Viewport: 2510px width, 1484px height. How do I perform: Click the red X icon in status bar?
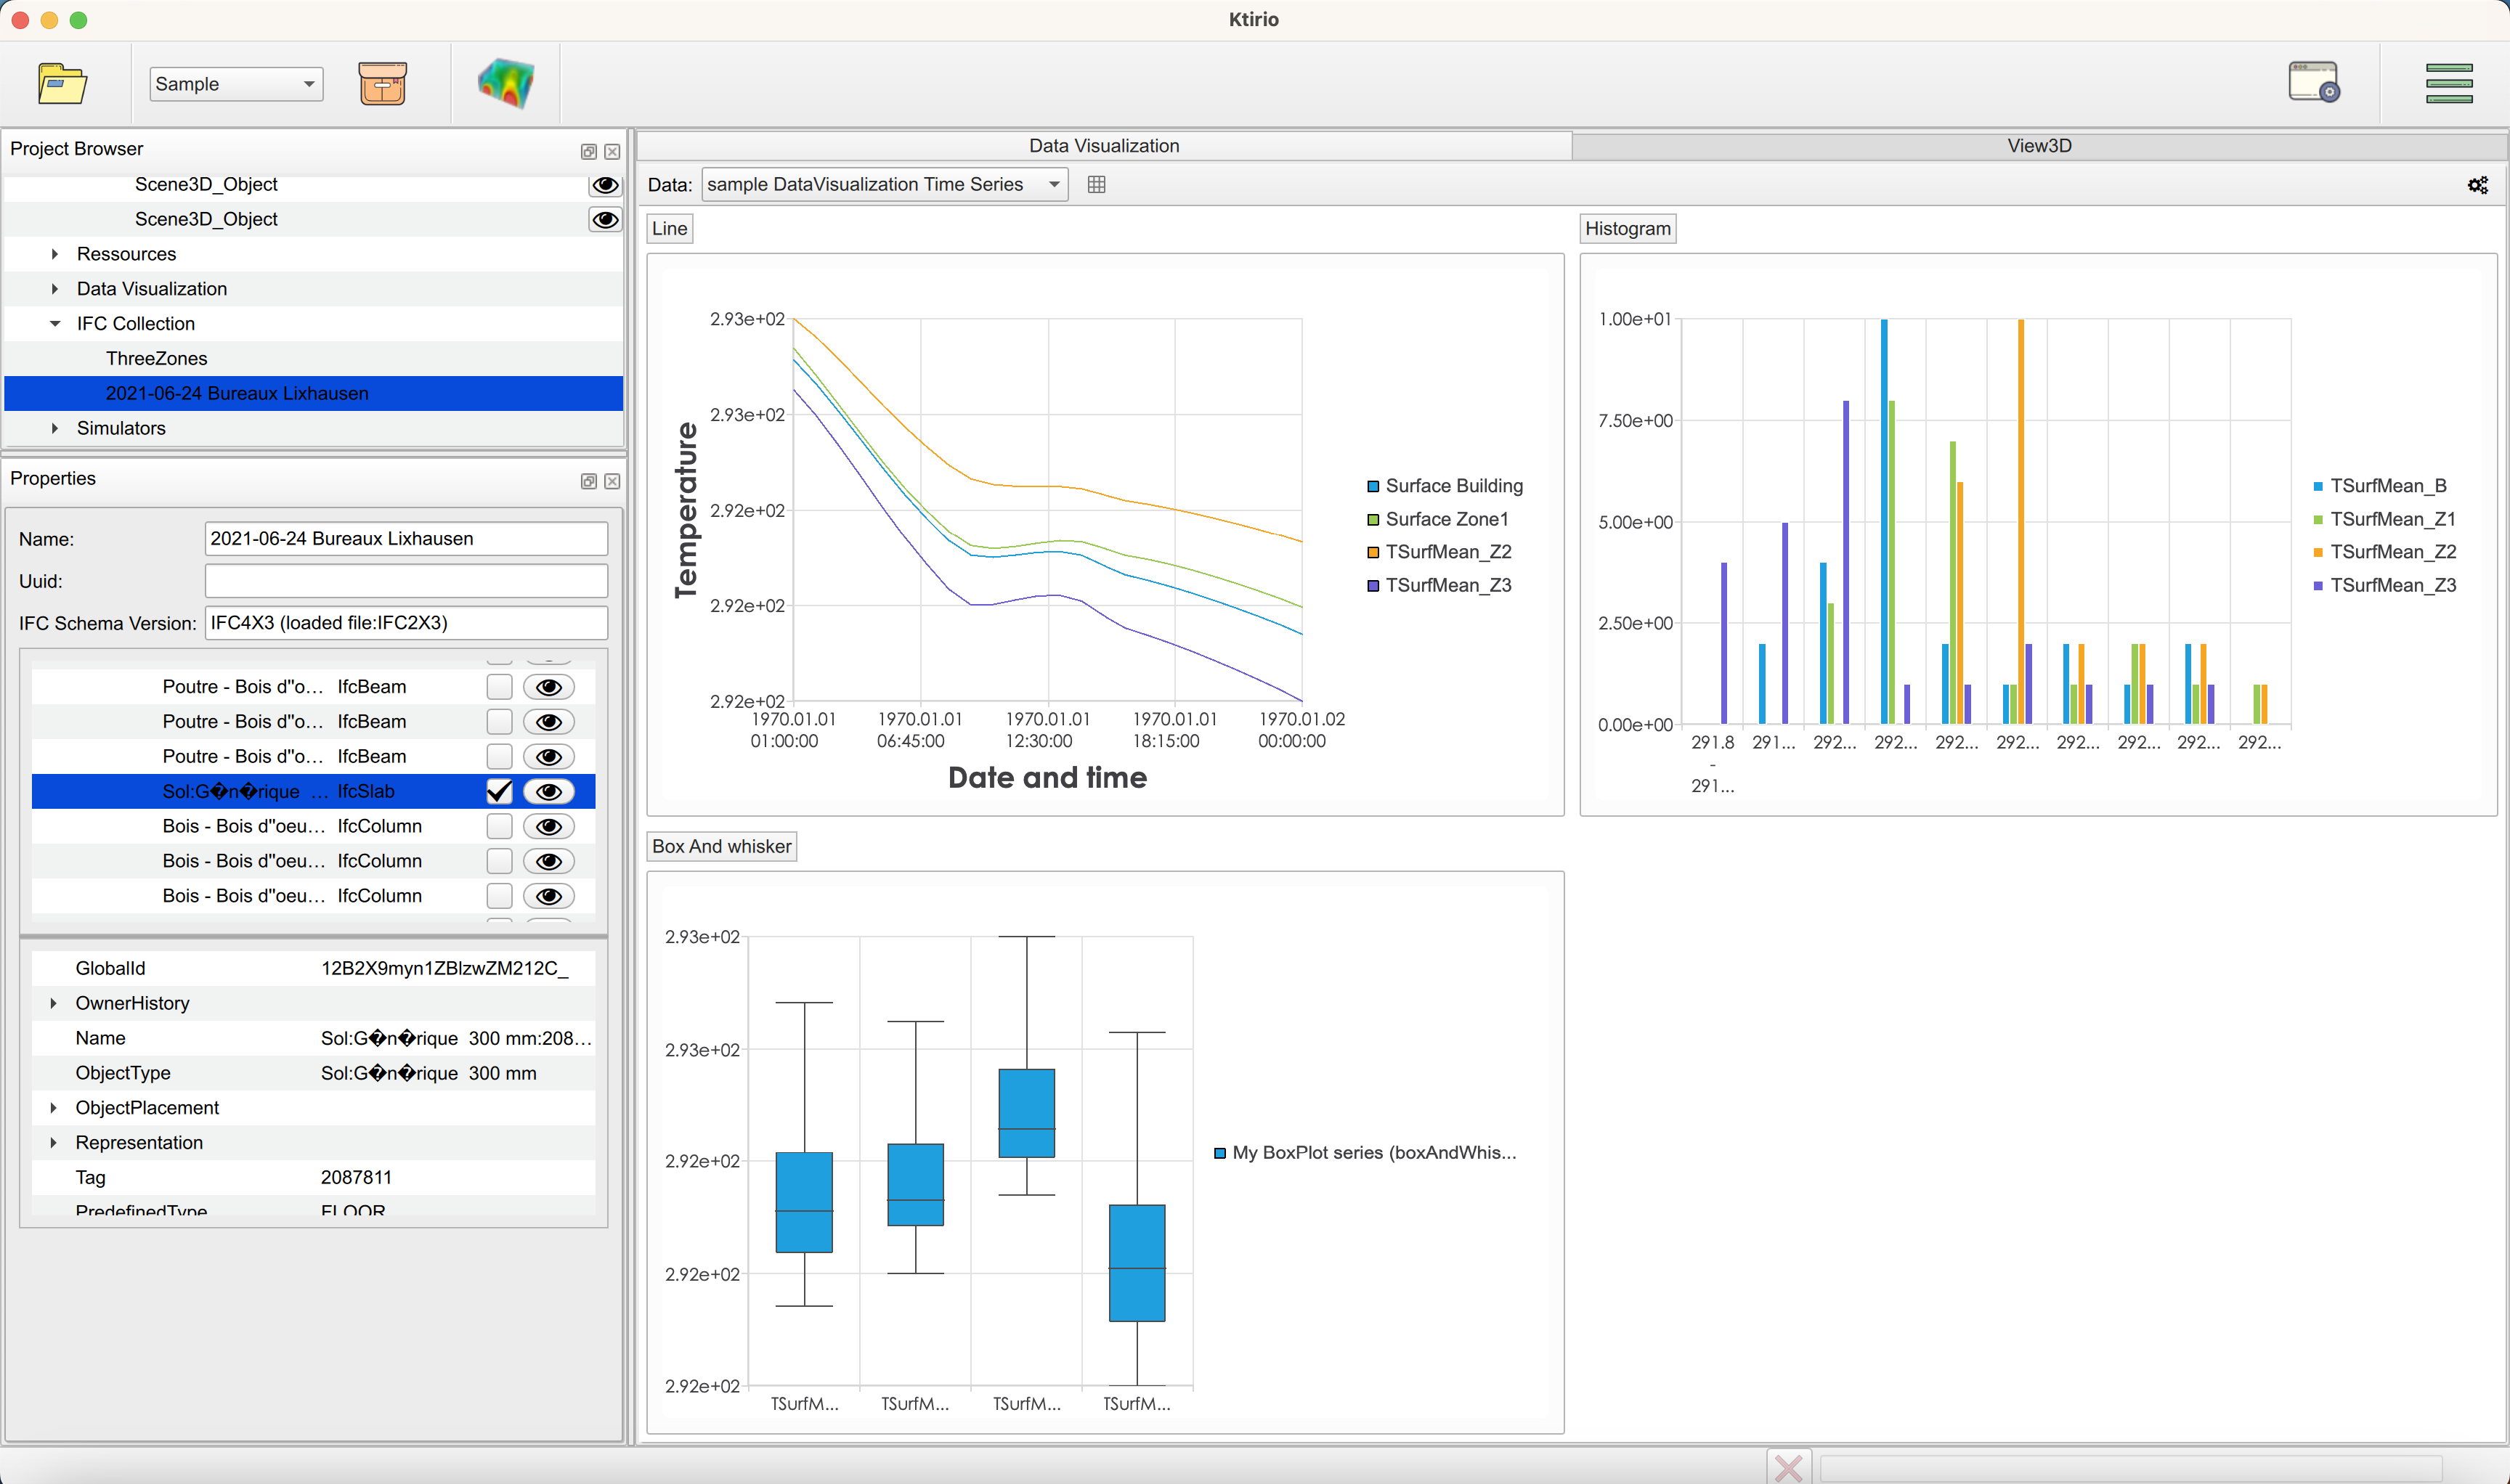point(1789,1467)
